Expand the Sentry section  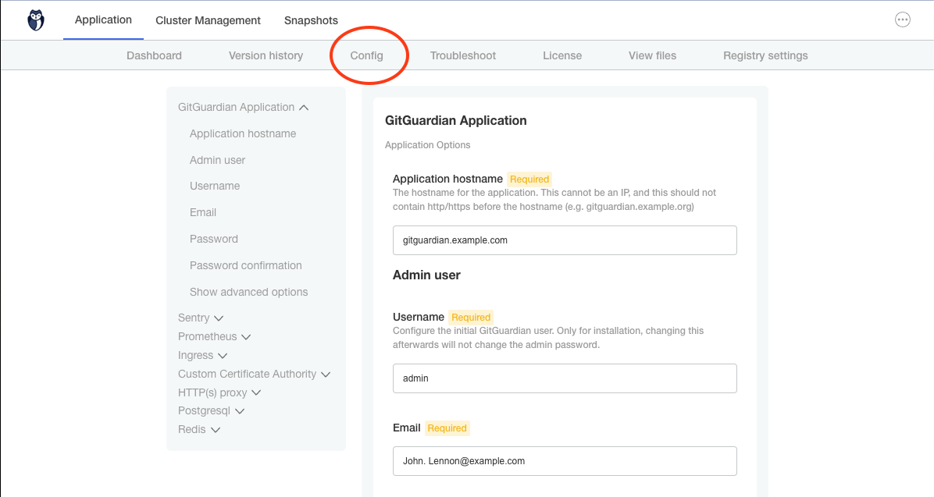[200, 318]
